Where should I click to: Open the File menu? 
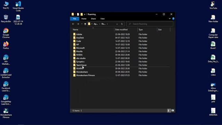(x=75, y=19)
